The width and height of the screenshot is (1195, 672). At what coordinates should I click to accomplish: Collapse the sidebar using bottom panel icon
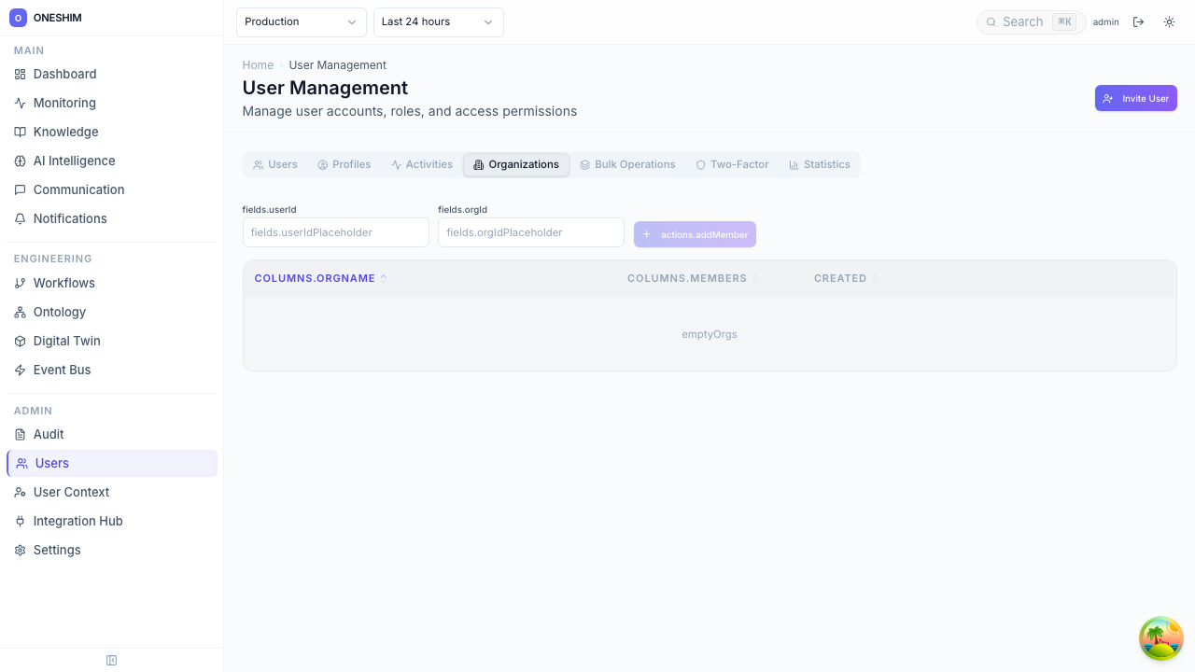[111, 660]
